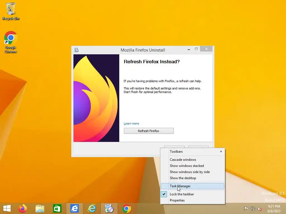Viewport: 286px width, 214px height.
Task: Launch Firefox from the taskbar
Action: point(23,208)
